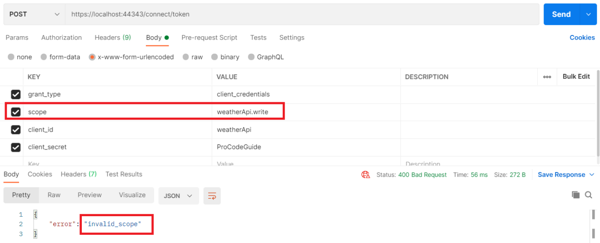Open search in the response body
This screenshot has width=600, height=243.
tap(589, 195)
